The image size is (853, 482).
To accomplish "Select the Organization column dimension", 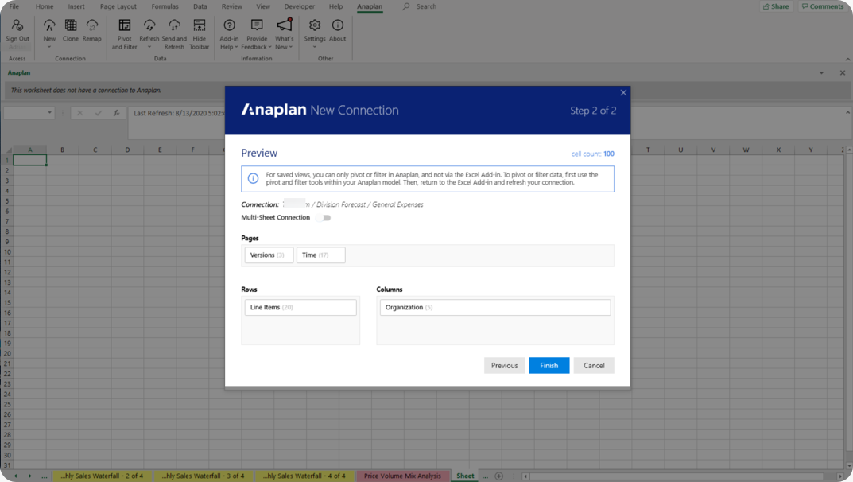I will point(495,307).
